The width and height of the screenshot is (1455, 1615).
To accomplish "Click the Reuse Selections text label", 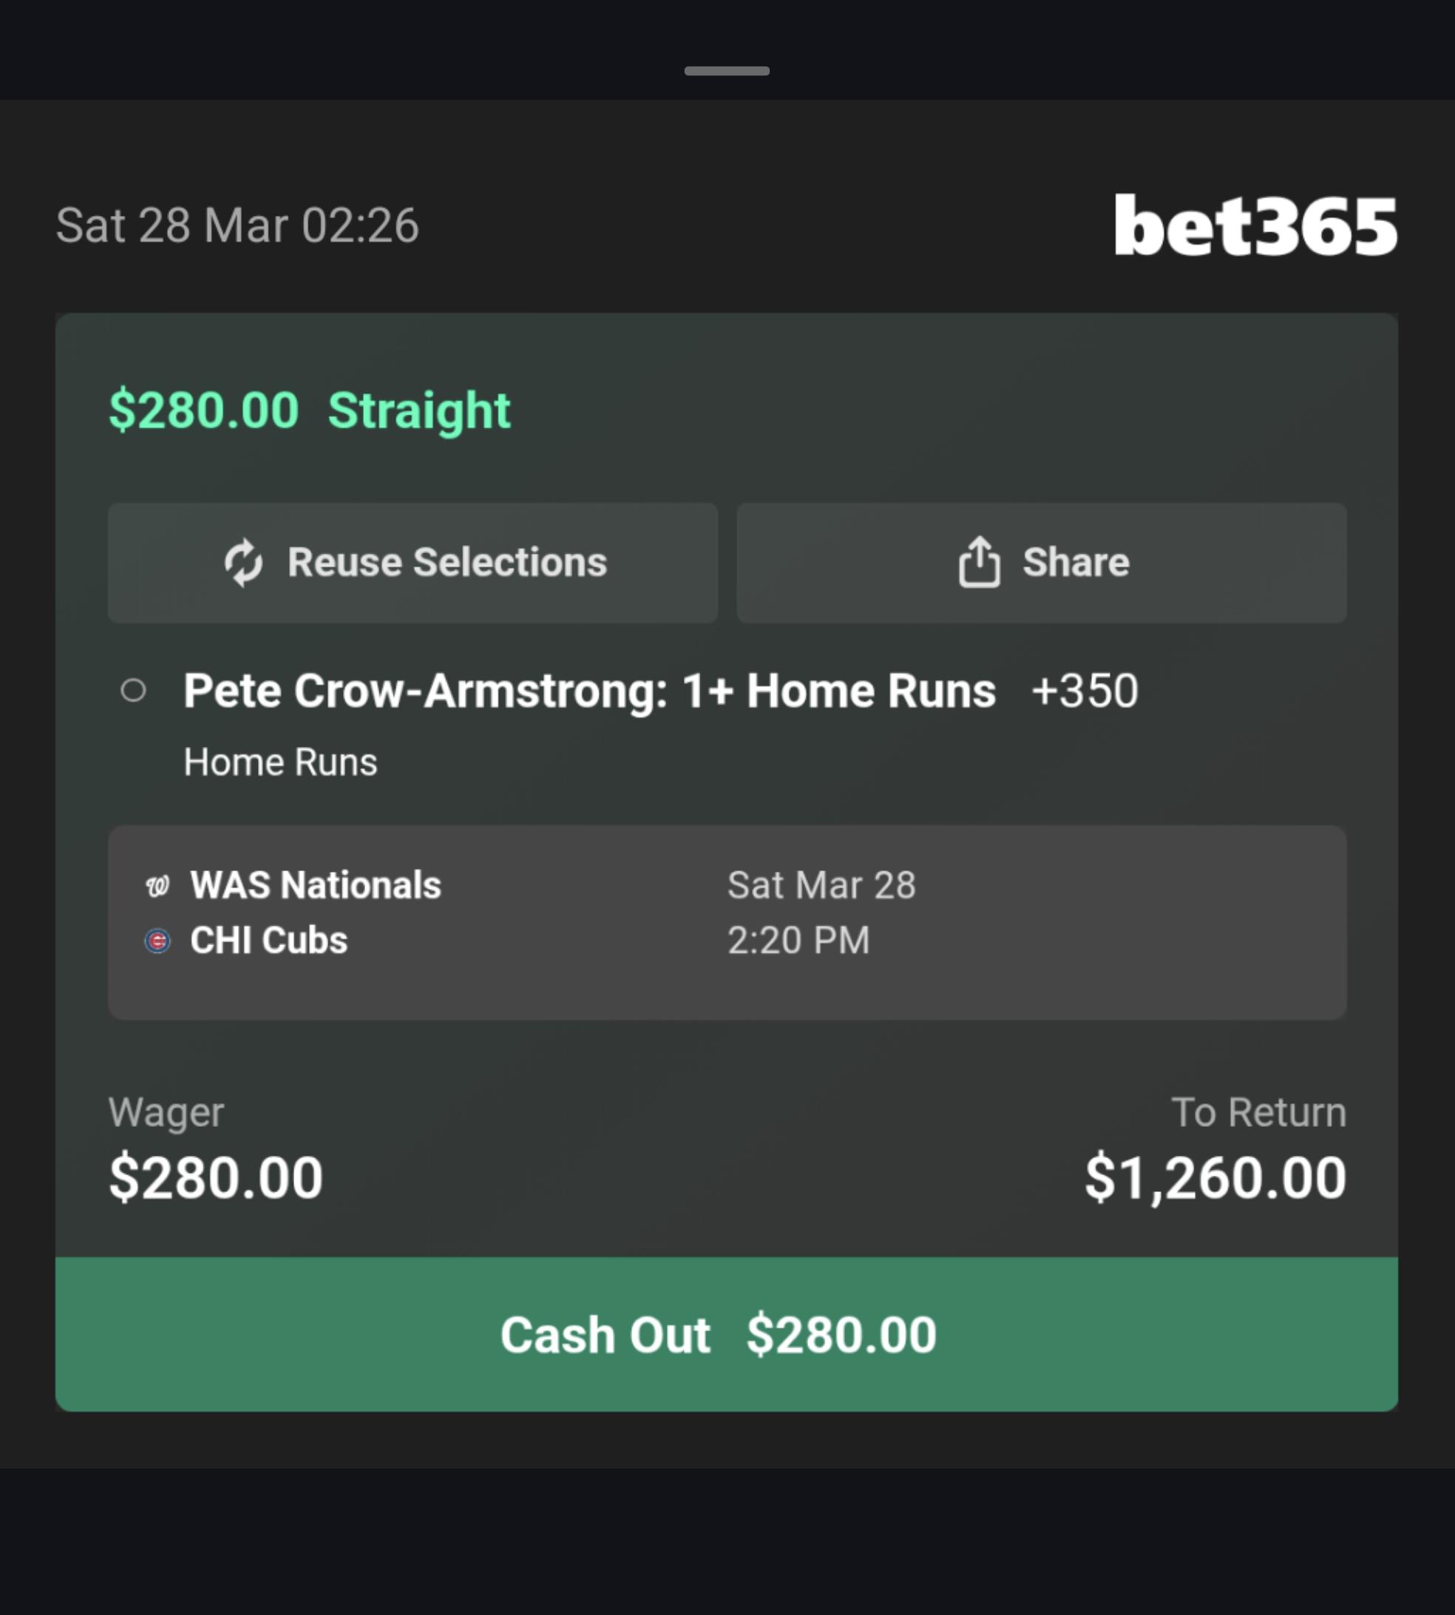I will [x=447, y=562].
